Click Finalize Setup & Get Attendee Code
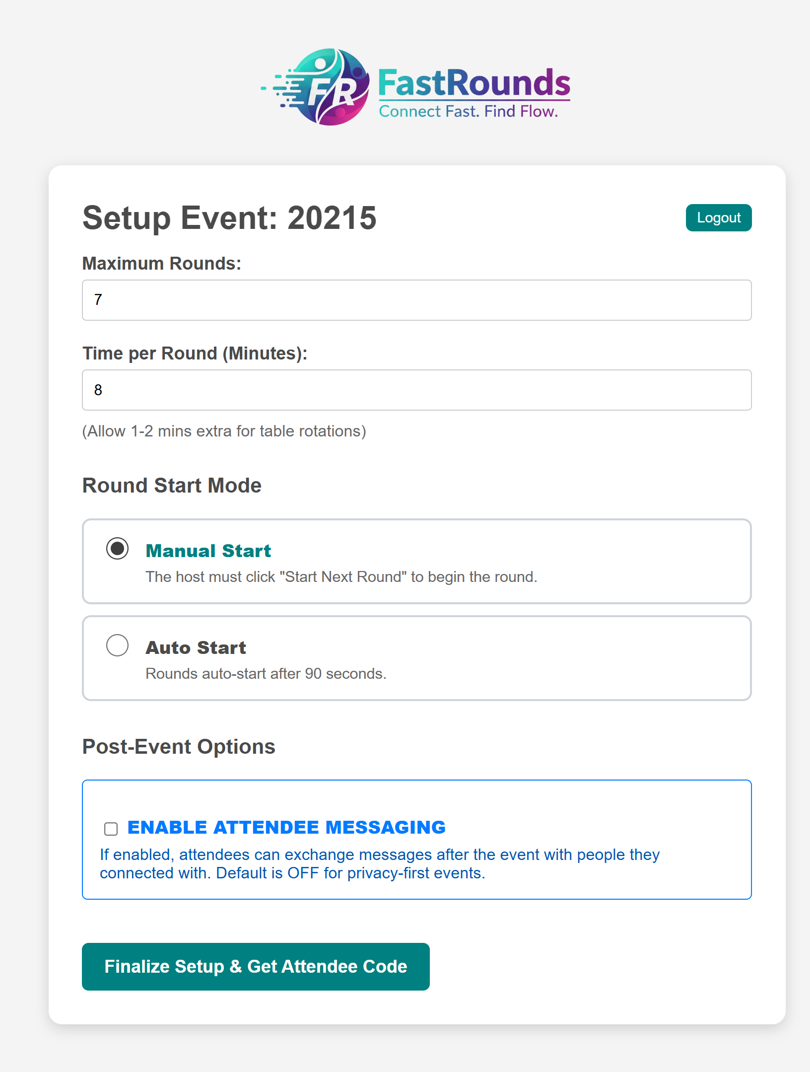810x1072 pixels. point(255,966)
